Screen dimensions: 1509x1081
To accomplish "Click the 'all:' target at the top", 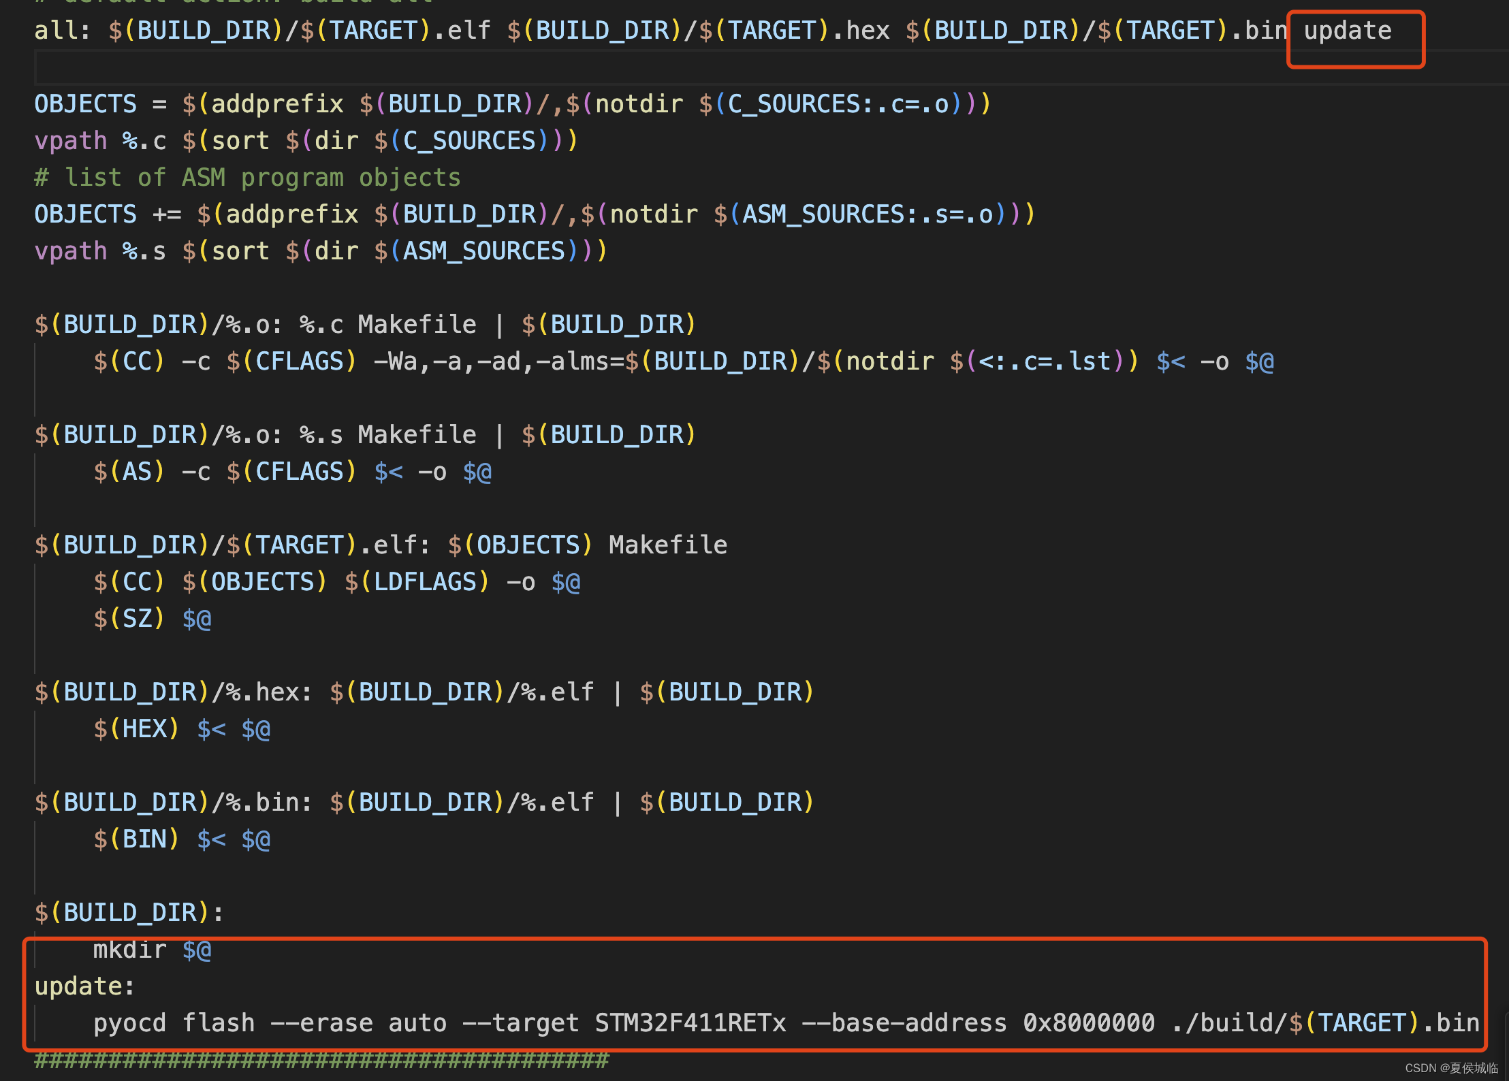I will (61, 31).
